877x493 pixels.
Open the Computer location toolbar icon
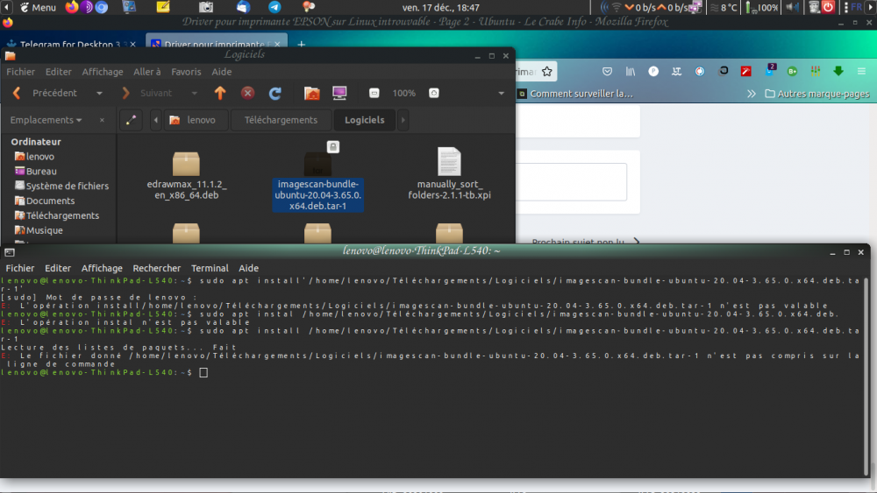click(x=339, y=93)
